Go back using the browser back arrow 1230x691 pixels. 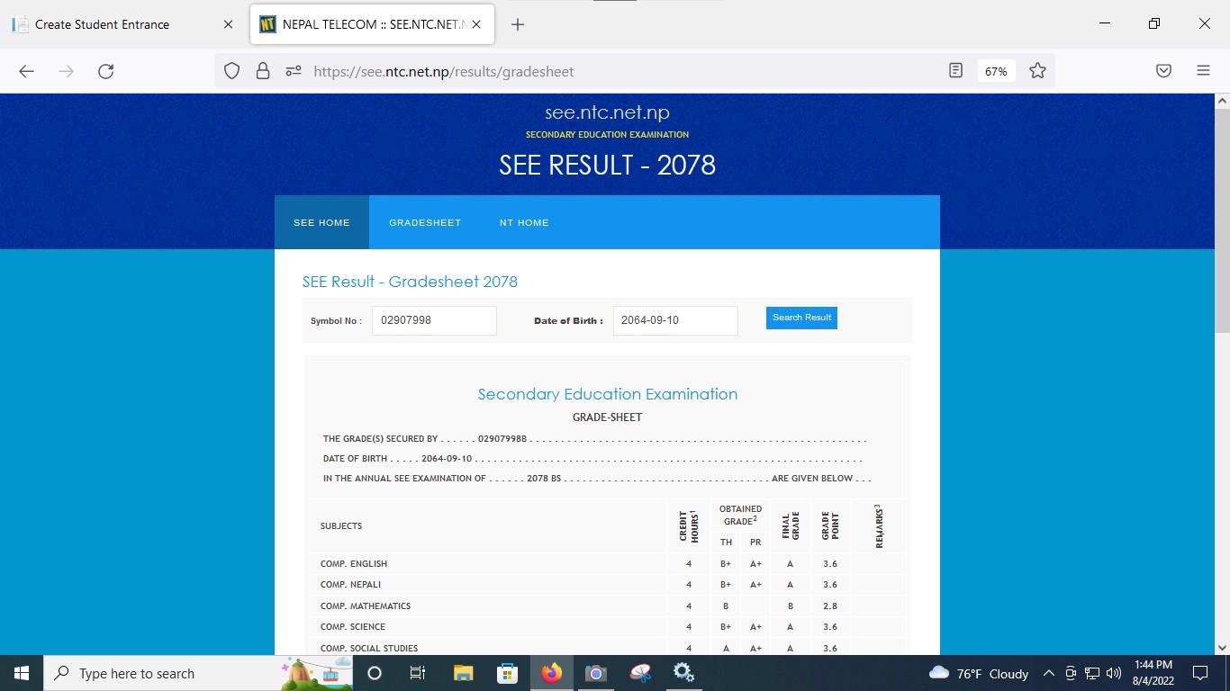click(x=26, y=71)
